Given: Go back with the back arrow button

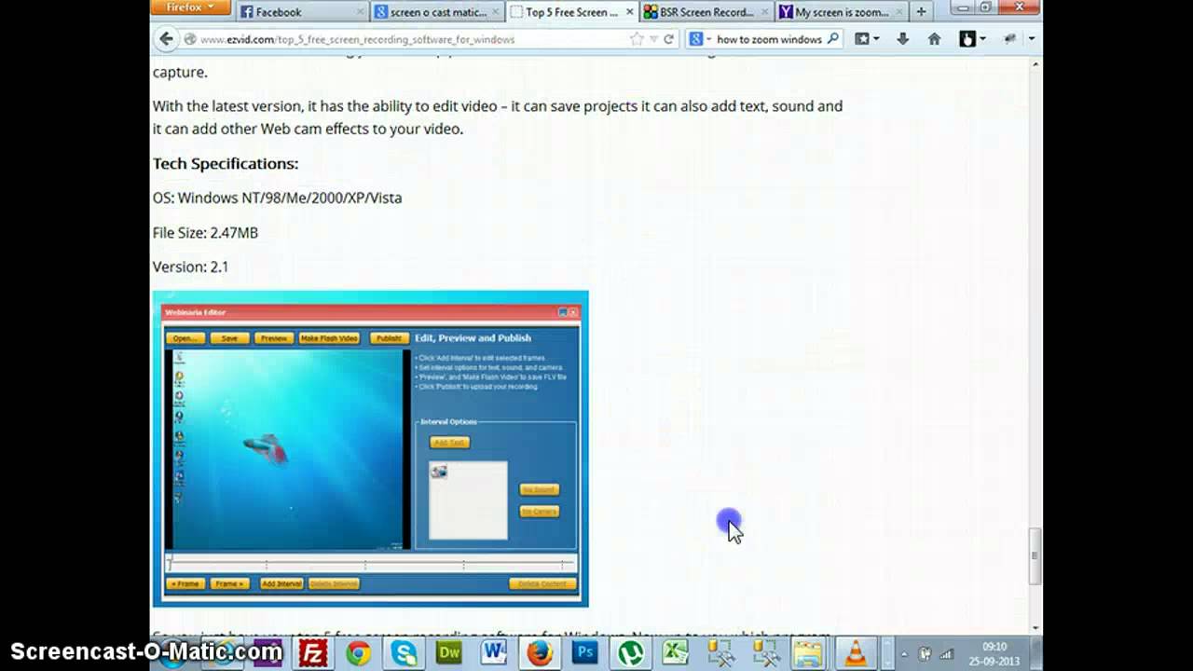Looking at the screenshot, I should (166, 39).
